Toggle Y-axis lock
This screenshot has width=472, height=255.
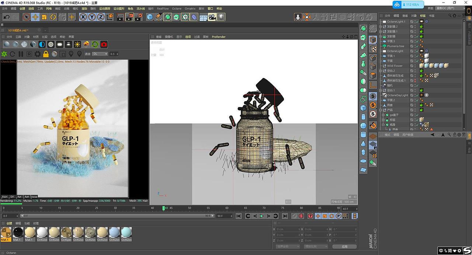92,17
